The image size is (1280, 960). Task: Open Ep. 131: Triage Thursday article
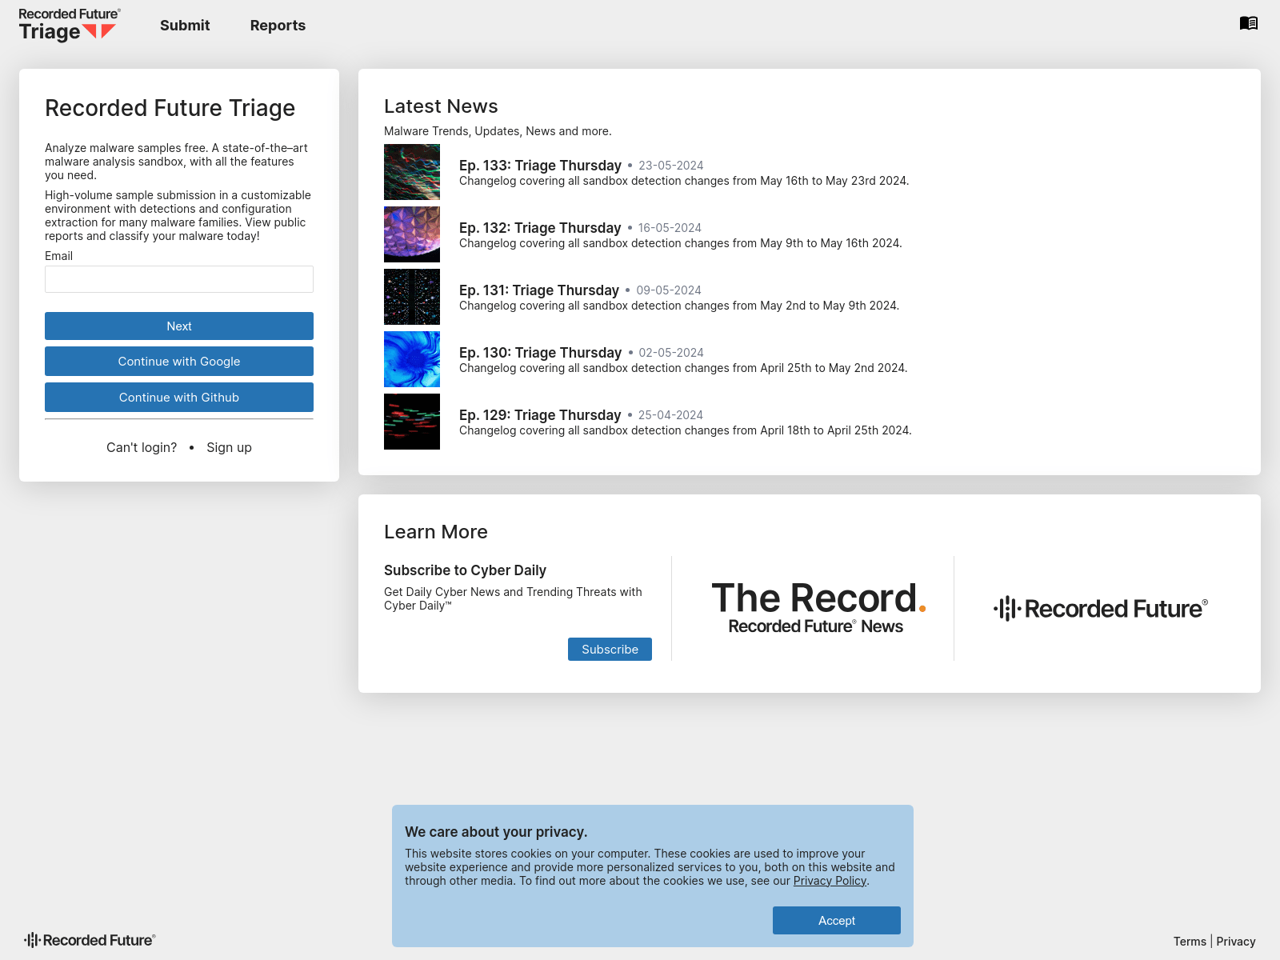point(539,290)
